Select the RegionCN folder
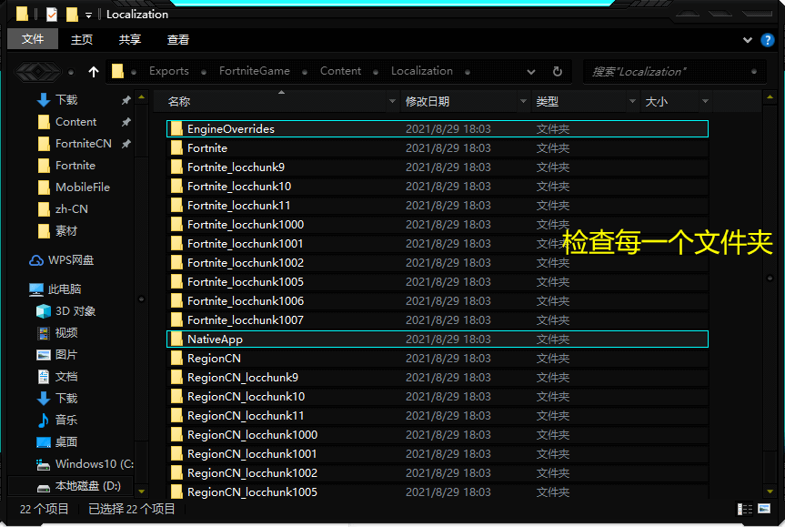Image resolution: width=785 pixels, height=527 pixels. coord(437,359)
